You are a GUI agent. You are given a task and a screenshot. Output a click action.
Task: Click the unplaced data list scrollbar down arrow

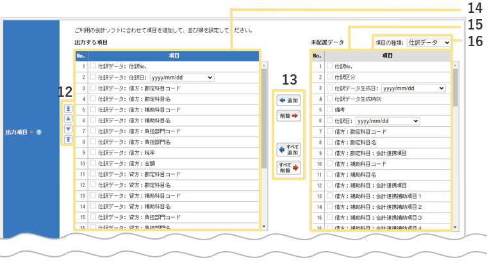tap(456, 227)
